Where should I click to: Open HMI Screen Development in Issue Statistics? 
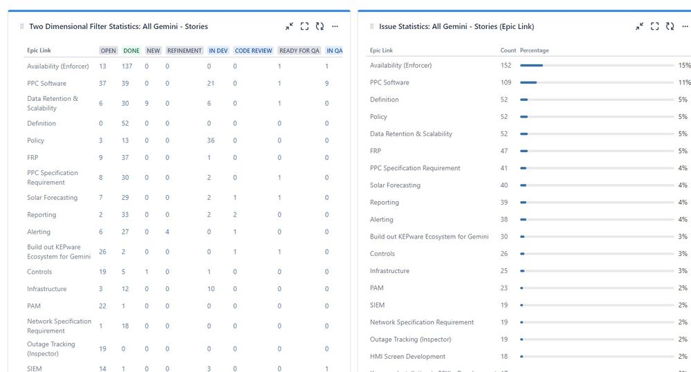point(407,357)
